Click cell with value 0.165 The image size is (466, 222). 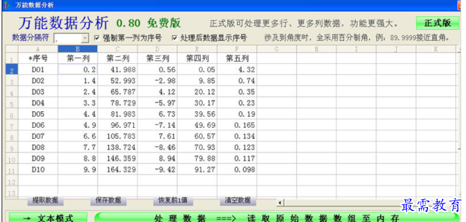point(237,125)
